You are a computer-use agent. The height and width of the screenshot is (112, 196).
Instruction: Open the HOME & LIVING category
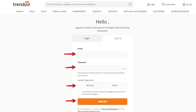(59, 11)
